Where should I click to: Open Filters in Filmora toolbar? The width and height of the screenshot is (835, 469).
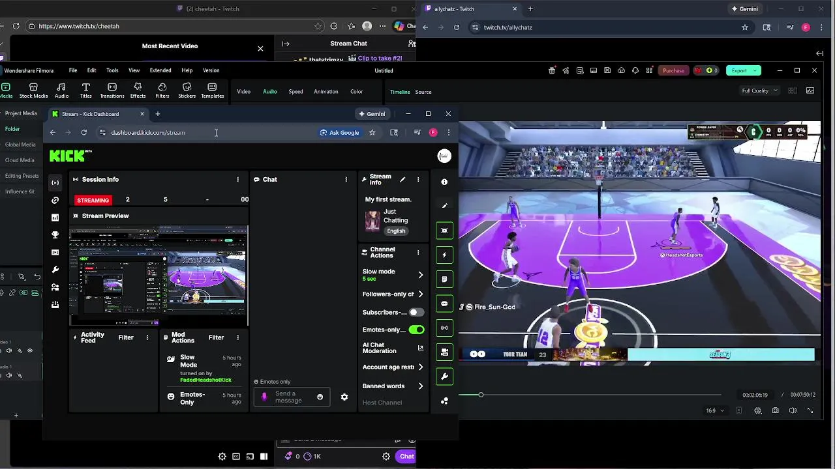click(162, 91)
